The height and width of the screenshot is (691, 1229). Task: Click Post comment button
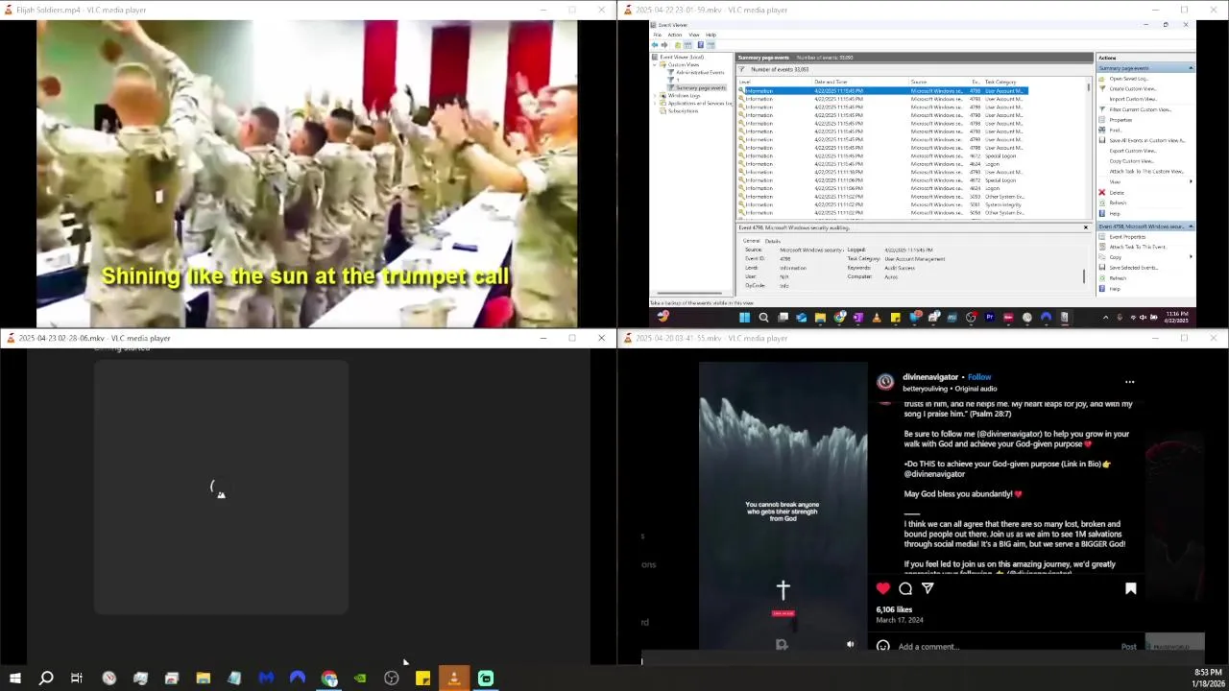tap(1129, 647)
